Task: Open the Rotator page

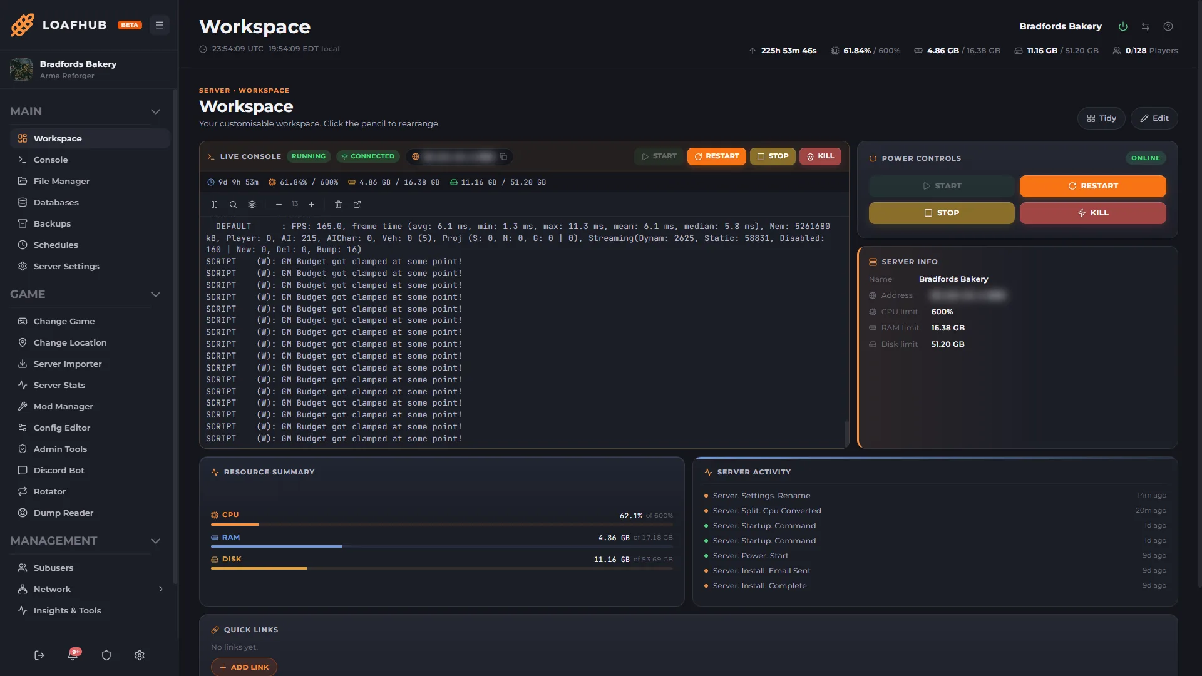Action: coord(90,491)
